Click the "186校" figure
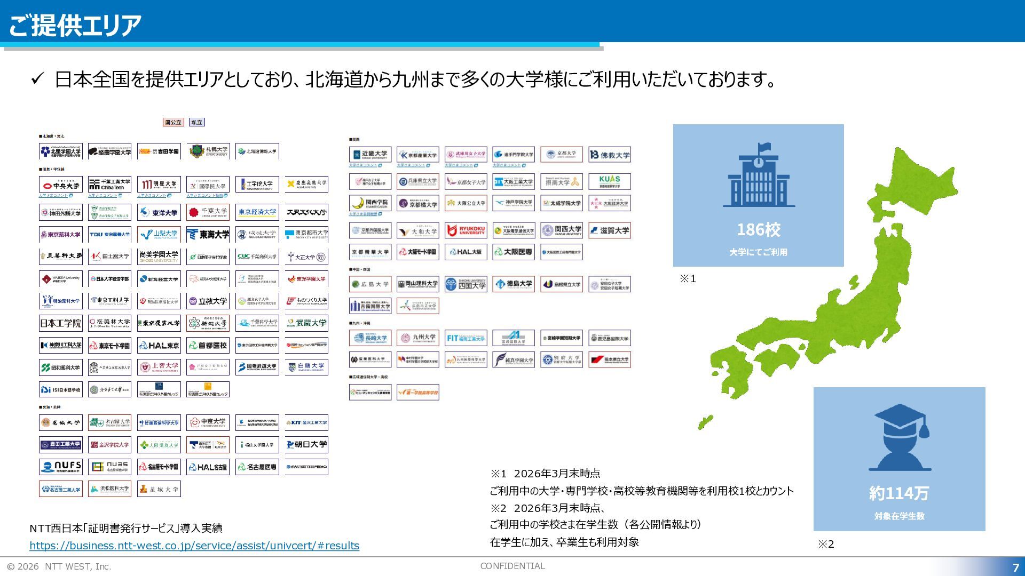The image size is (1025, 576). click(x=759, y=230)
